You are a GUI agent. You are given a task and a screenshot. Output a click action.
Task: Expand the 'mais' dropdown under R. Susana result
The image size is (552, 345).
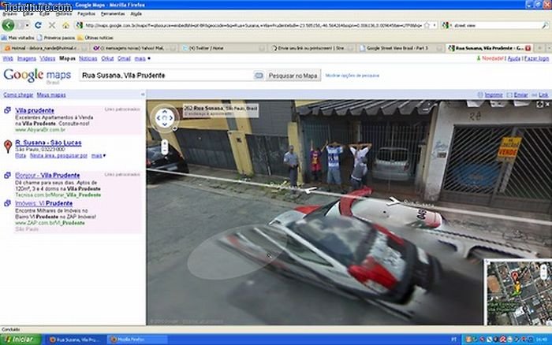[99, 156]
